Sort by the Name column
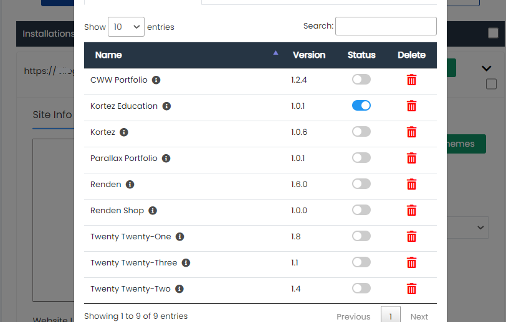 pos(185,55)
